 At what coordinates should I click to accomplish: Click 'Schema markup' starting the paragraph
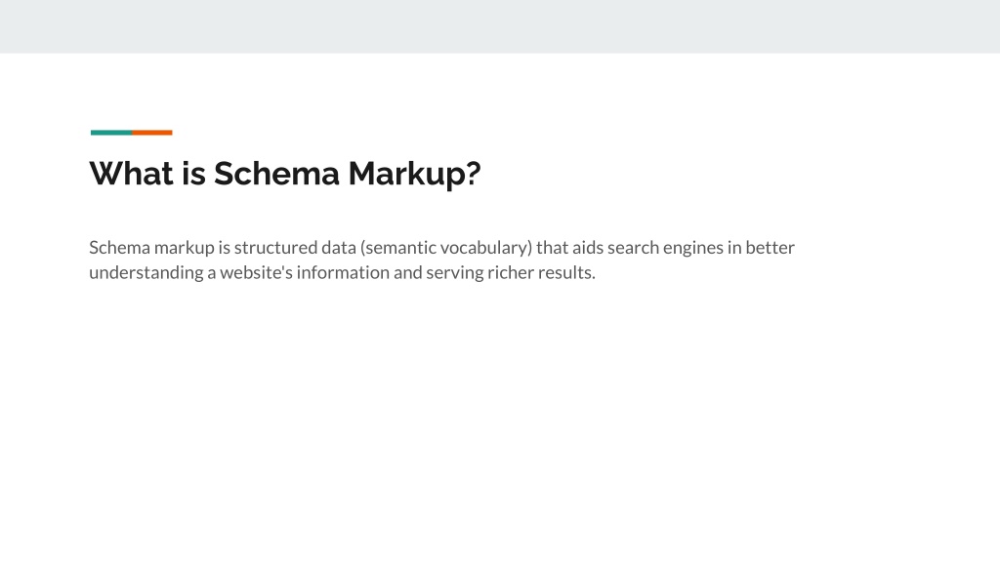coord(151,248)
